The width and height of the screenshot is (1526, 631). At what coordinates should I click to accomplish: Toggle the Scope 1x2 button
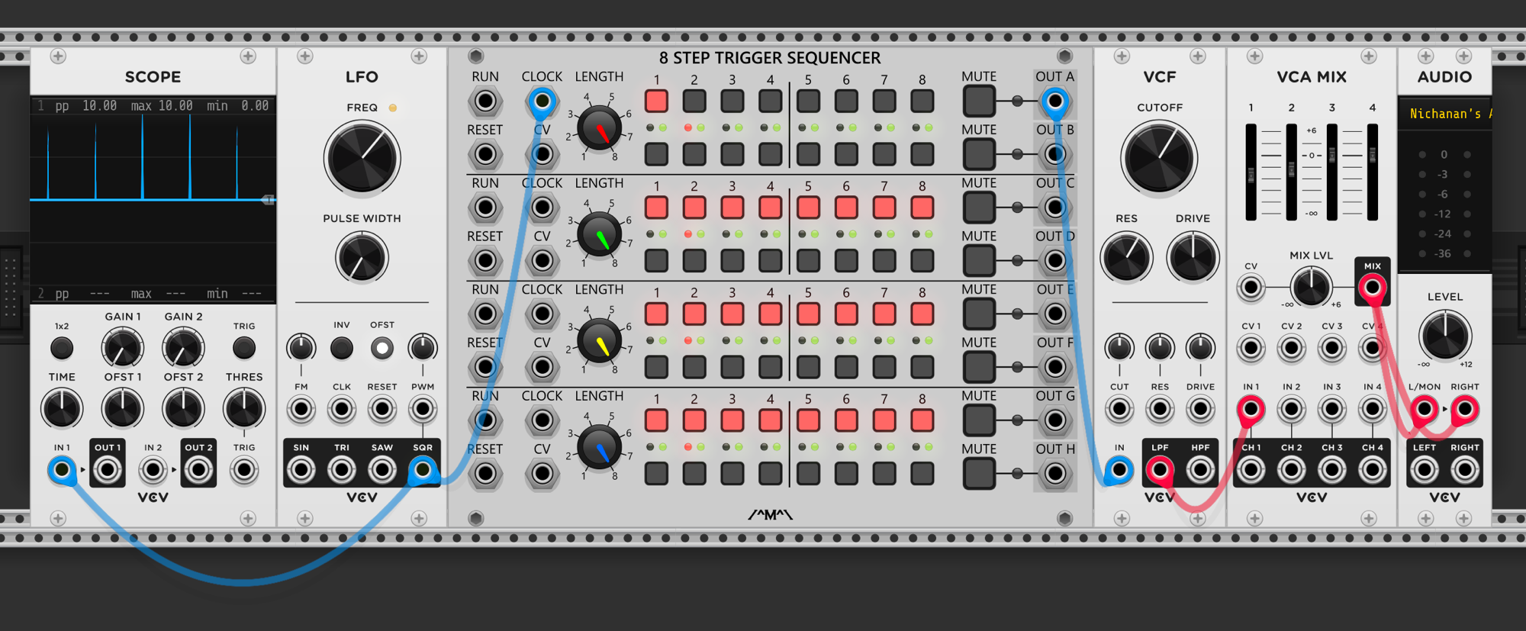pos(62,348)
